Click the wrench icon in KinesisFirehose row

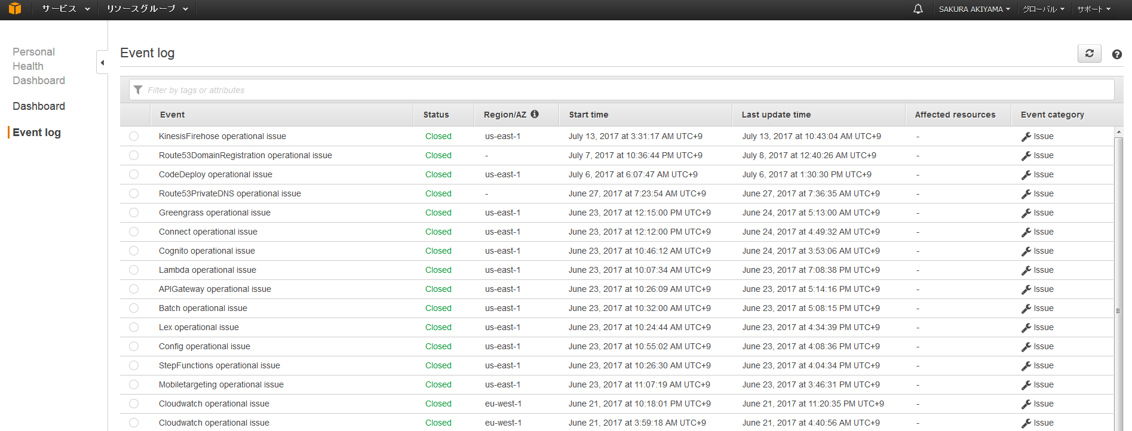click(x=1026, y=137)
